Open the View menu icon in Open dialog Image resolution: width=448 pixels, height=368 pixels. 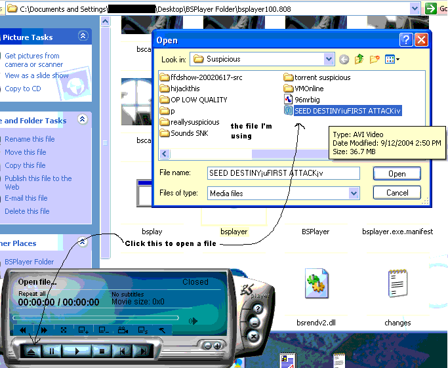tap(392, 60)
